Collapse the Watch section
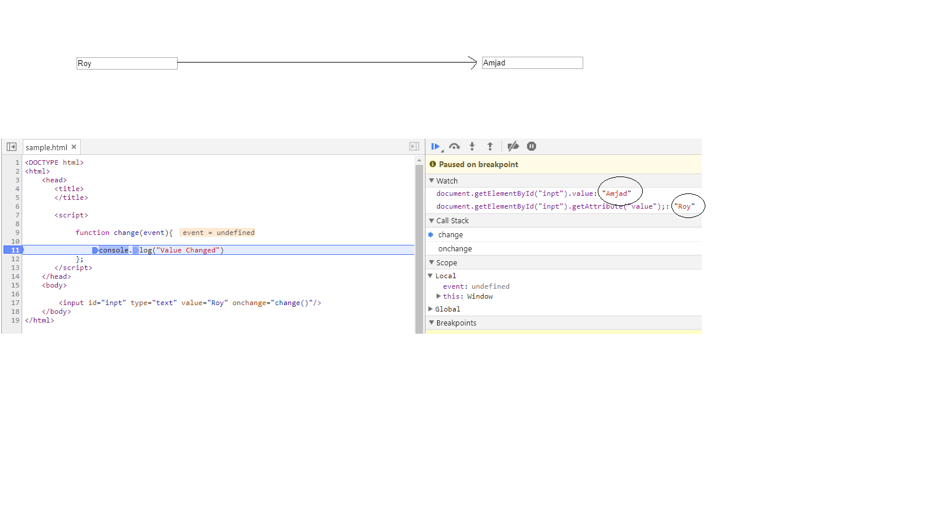 coord(431,181)
